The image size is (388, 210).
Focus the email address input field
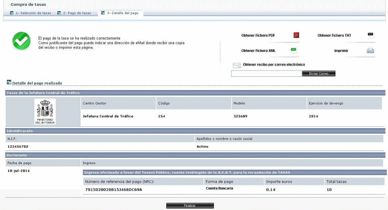point(266,73)
